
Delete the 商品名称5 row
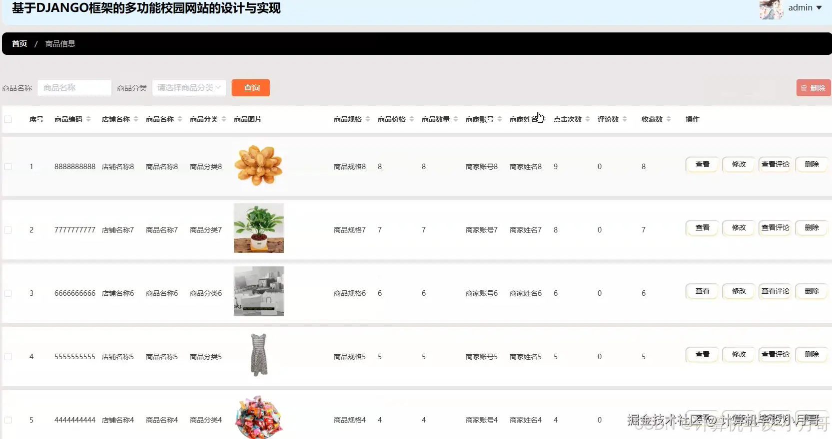812,354
